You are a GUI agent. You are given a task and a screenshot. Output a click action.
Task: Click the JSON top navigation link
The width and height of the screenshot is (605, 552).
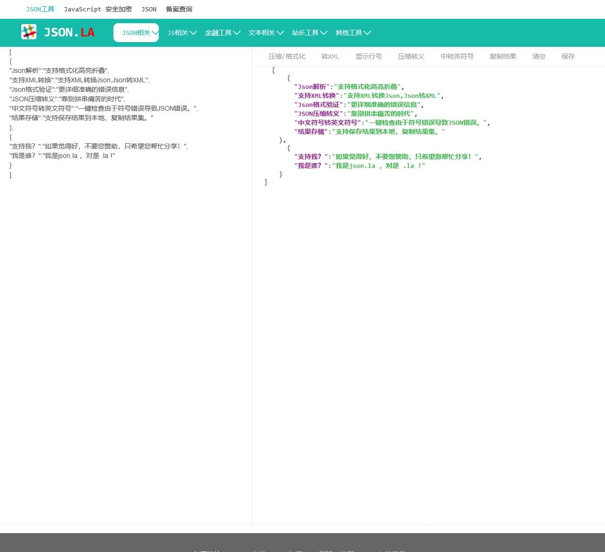point(149,9)
